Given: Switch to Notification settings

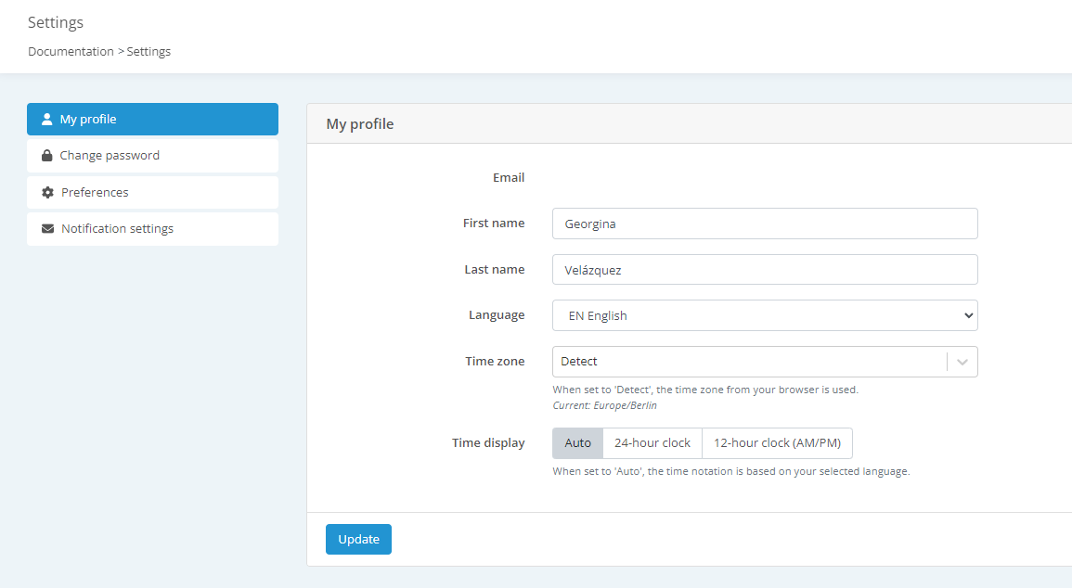Looking at the screenshot, I should point(117,228).
